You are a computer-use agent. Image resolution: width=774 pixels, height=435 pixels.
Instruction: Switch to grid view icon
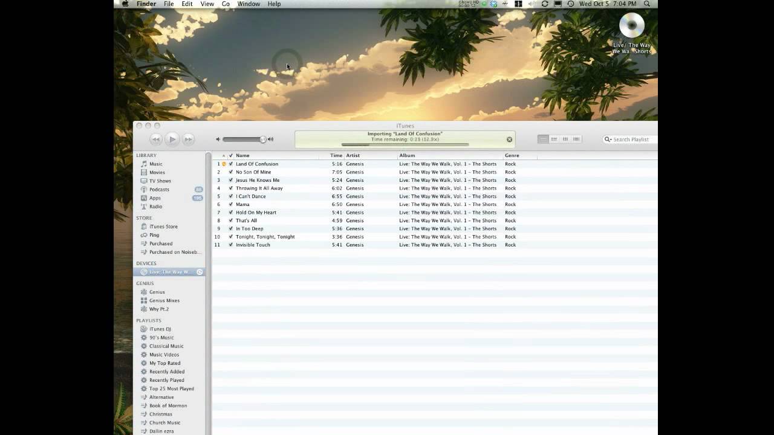click(565, 139)
